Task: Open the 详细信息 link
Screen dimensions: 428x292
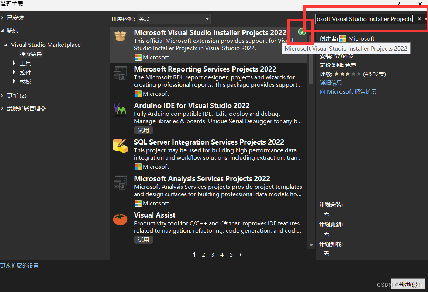Action: [x=331, y=83]
